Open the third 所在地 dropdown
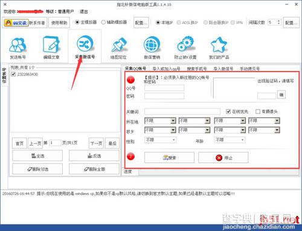302x231 pixels. 230,120
